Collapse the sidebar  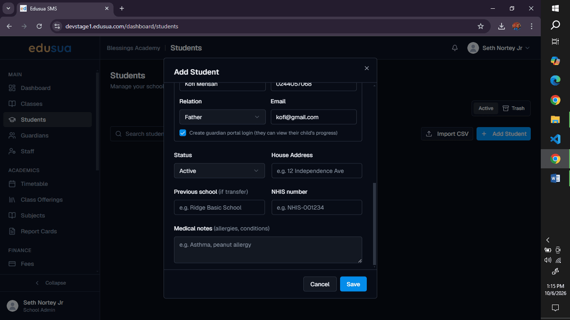[50, 283]
